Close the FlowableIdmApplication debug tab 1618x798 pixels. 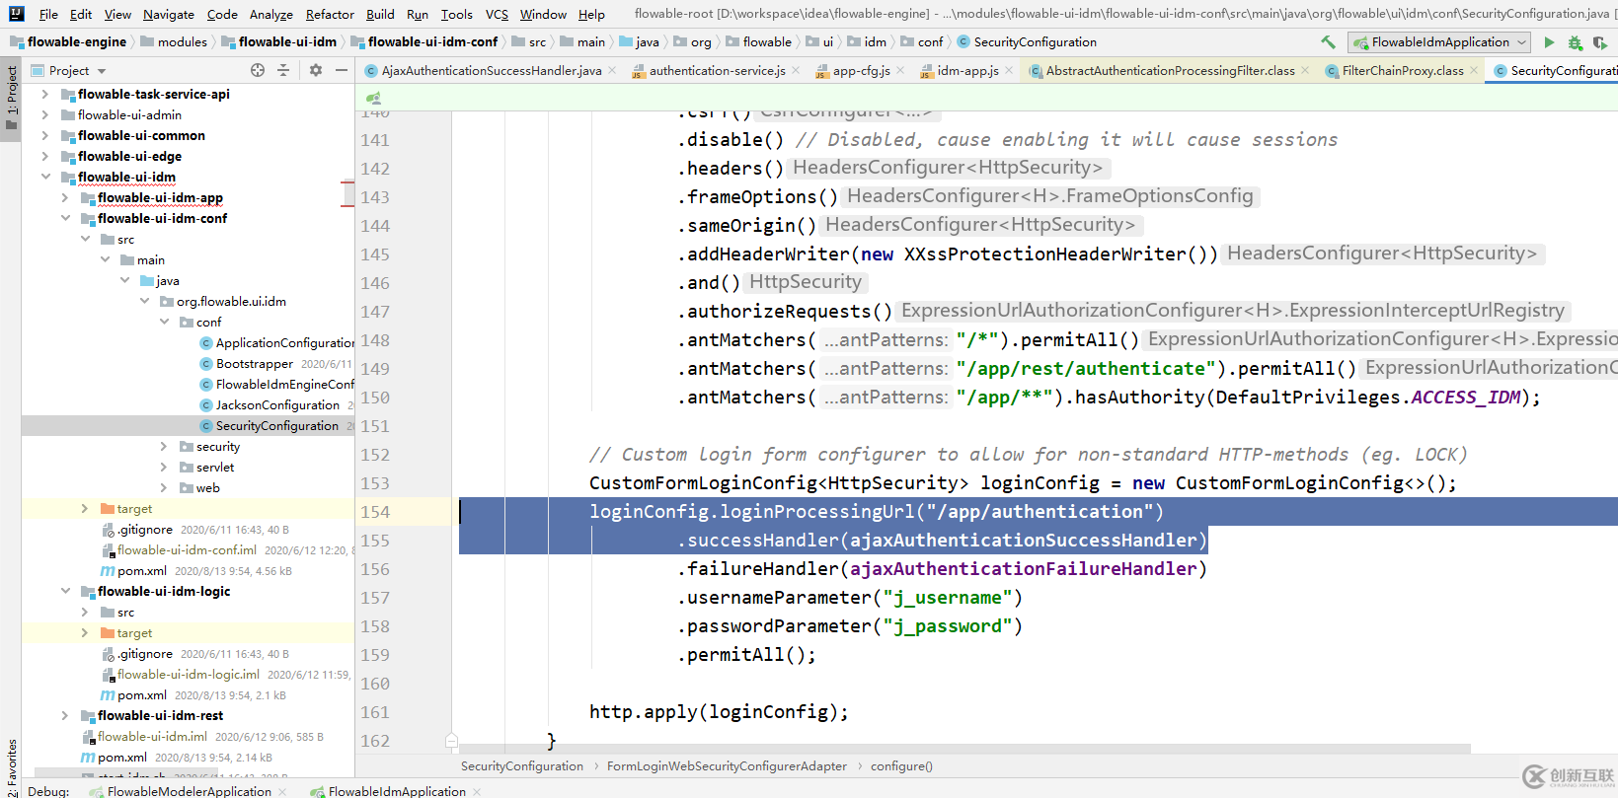tap(477, 791)
